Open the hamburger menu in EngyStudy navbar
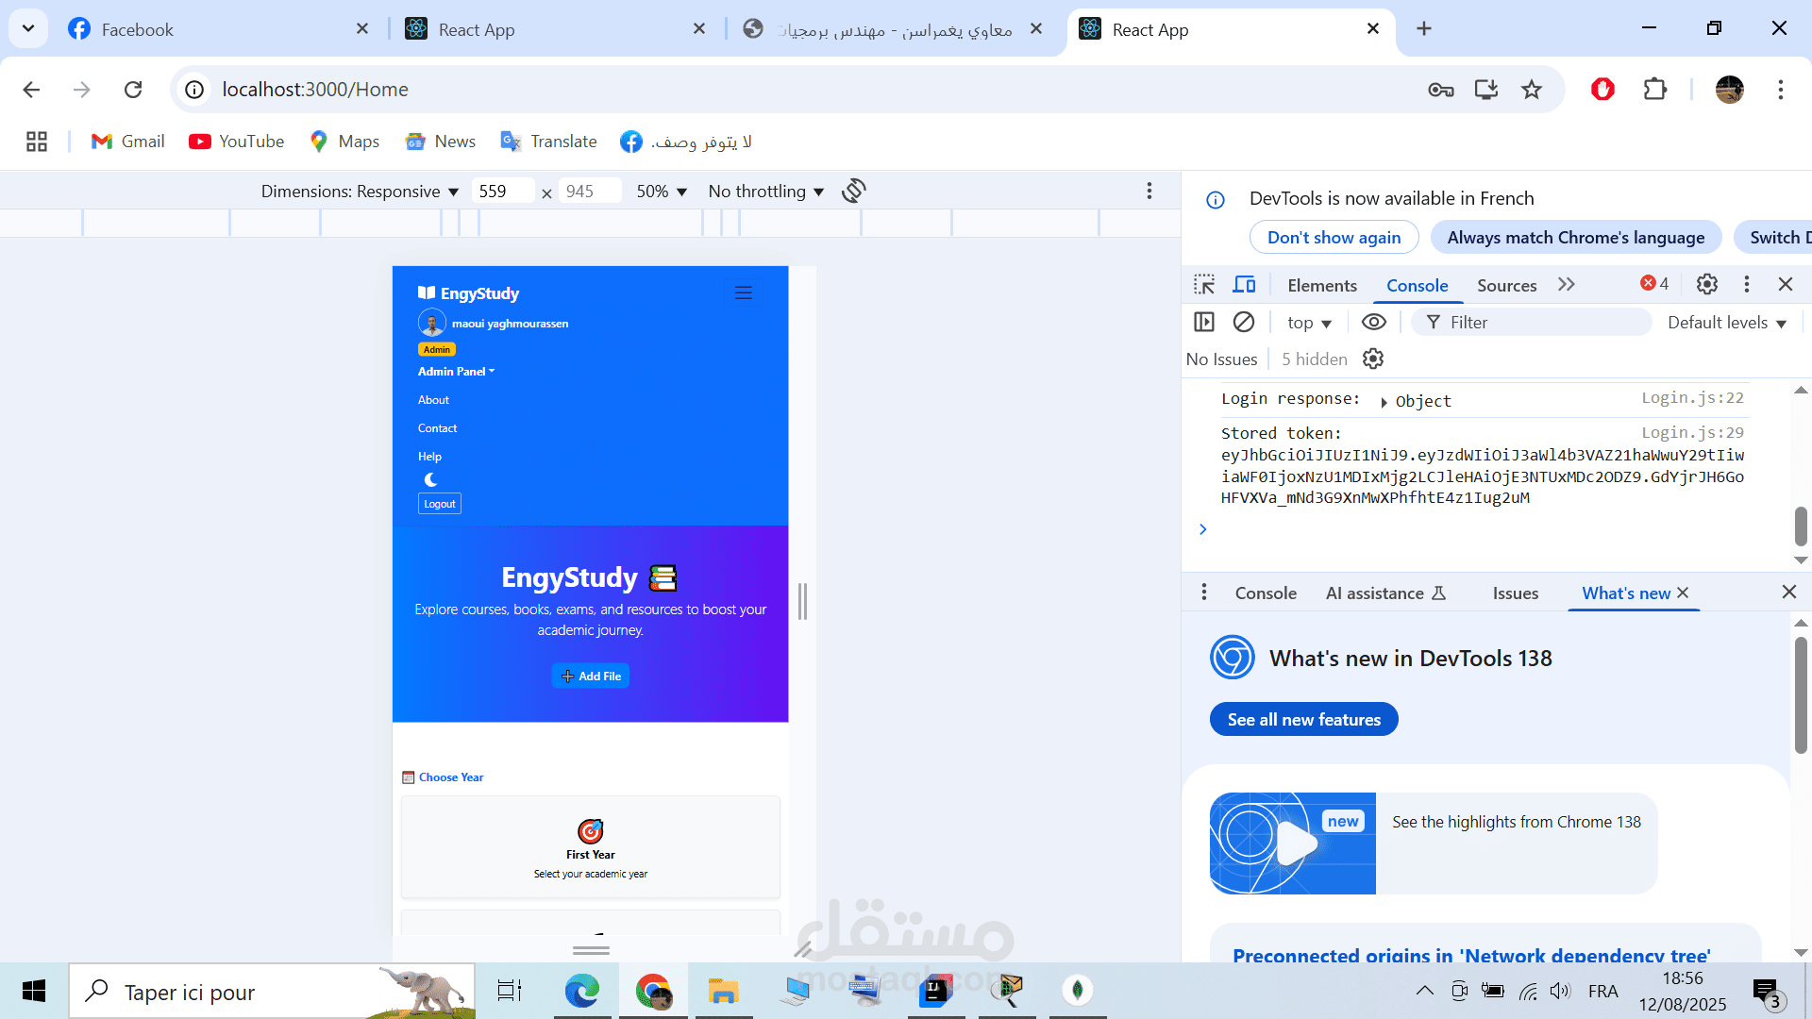This screenshot has width=1812, height=1019. point(744,293)
